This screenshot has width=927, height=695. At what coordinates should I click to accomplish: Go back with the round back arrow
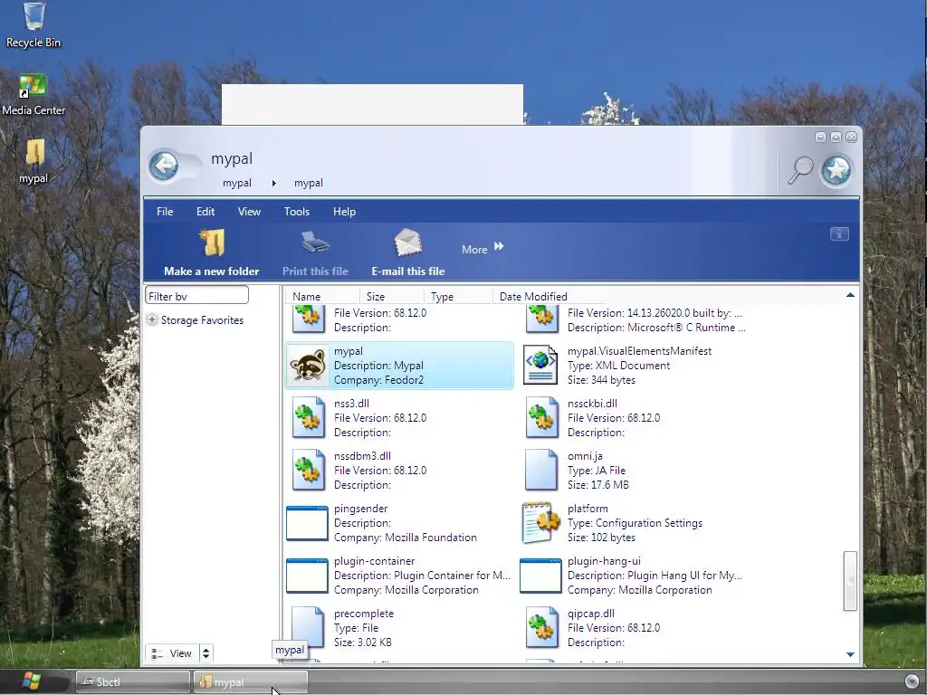tap(164, 166)
